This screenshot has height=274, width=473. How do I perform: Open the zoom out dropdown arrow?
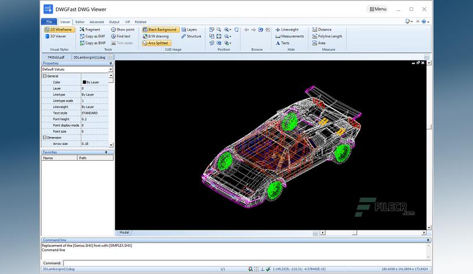tap(230, 36)
